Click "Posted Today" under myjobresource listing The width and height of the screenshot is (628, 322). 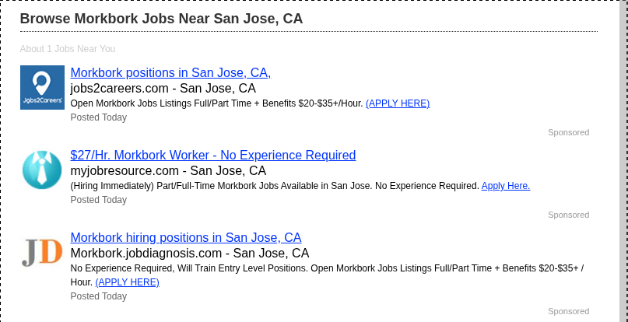pos(98,200)
